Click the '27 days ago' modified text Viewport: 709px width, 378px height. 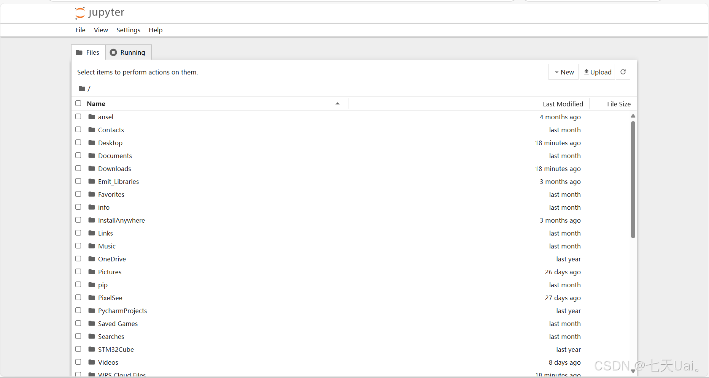point(563,298)
